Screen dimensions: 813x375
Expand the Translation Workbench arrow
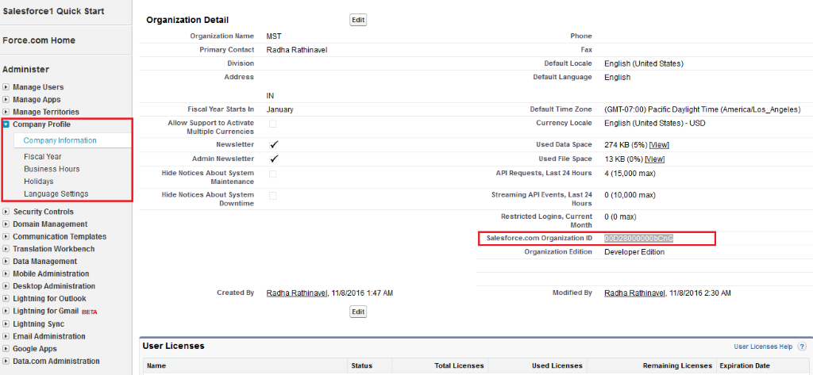pos(6,249)
